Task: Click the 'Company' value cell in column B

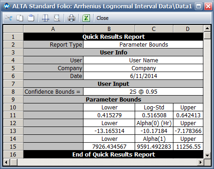Action: pos(143,68)
